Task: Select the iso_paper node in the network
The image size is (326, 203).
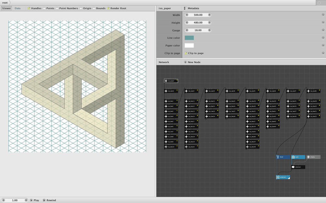Action: tap(171, 81)
